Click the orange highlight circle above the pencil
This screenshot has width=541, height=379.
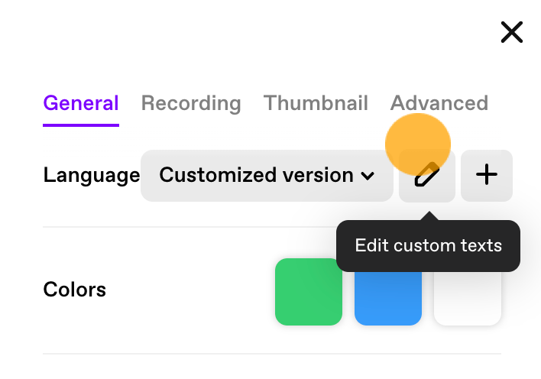click(418, 145)
